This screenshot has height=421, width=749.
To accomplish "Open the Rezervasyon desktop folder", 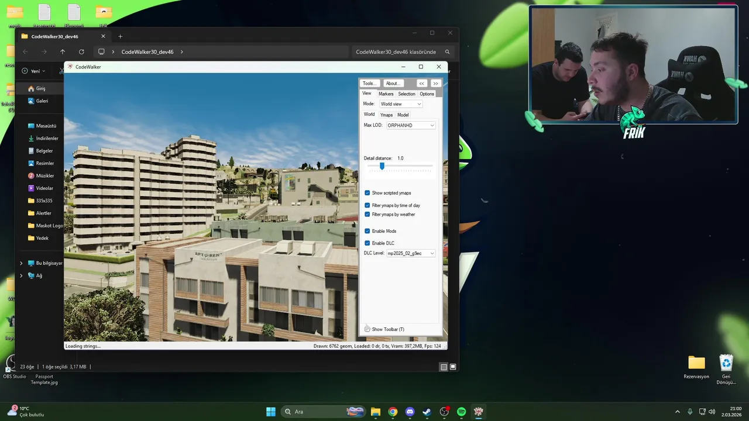I will coord(696,367).
